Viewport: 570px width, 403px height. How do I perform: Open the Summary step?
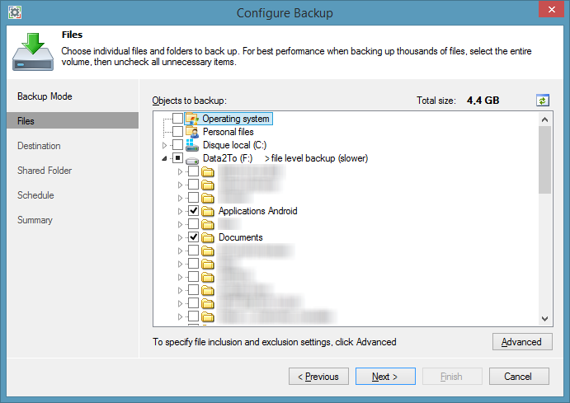tap(35, 220)
